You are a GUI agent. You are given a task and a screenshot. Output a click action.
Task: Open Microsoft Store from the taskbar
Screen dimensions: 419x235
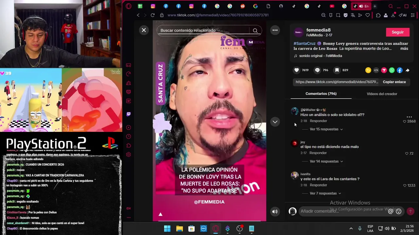pos(191,228)
